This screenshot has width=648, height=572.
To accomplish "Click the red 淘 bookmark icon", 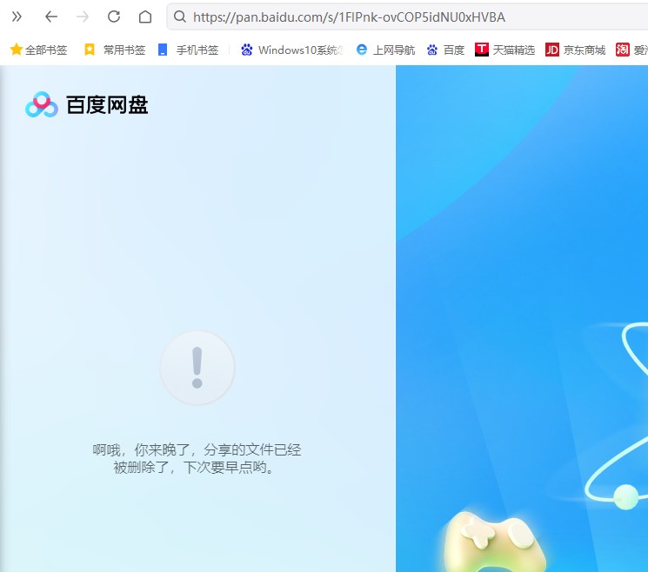I will (623, 50).
